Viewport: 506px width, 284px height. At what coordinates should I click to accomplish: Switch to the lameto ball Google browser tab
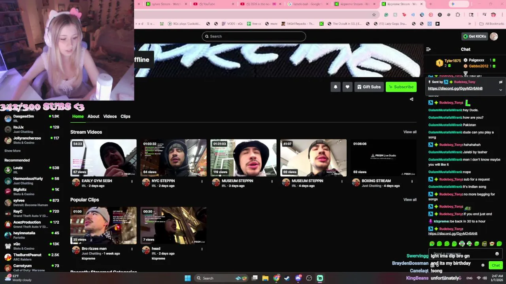click(x=308, y=4)
